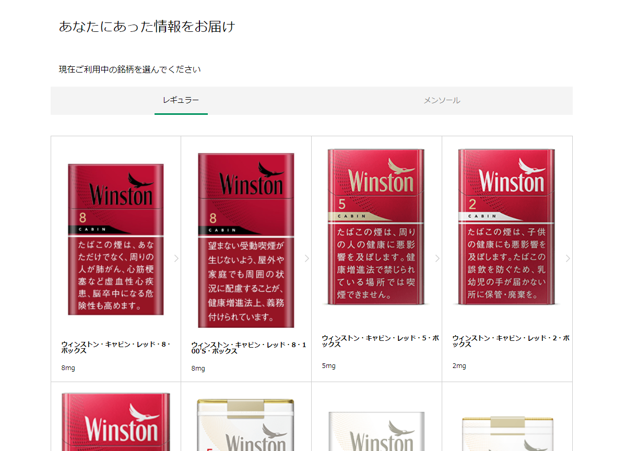Click the あなたにあった情報をお届け heading

(x=147, y=27)
